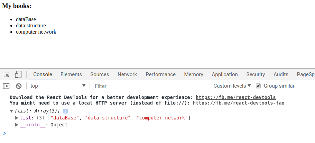The width and height of the screenshot is (315, 143).
Task: Open the Sources tab
Action: tap(100, 74)
